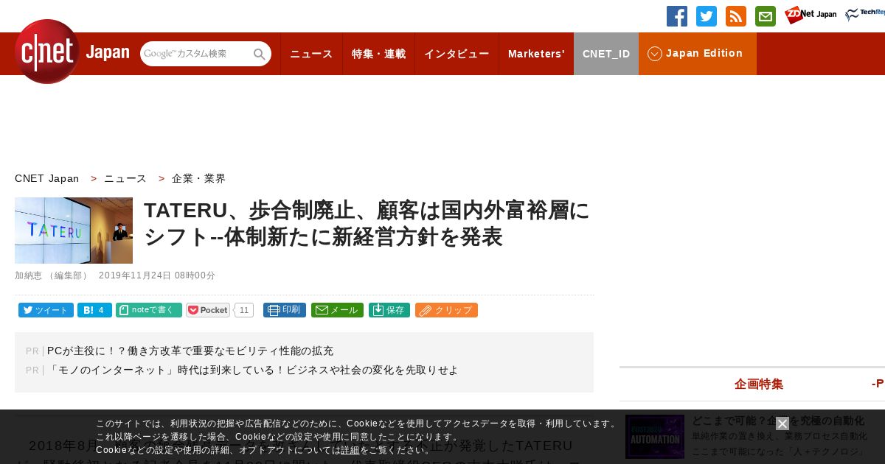Open the Facebook icon in the header
Screen dimensions: 885x464
point(677,16)
